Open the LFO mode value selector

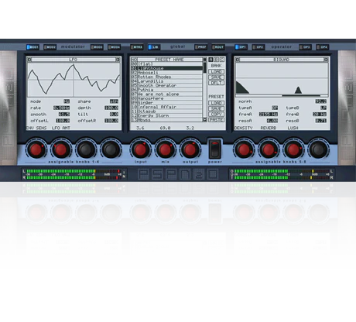67,101
